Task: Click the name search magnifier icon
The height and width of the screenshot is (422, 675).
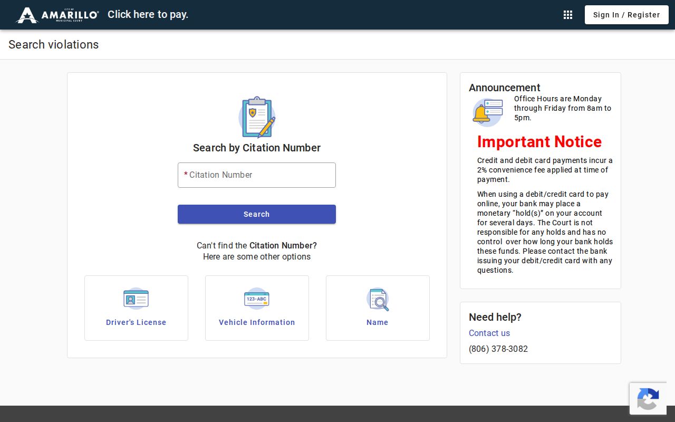Action: [x=378, y=299]
